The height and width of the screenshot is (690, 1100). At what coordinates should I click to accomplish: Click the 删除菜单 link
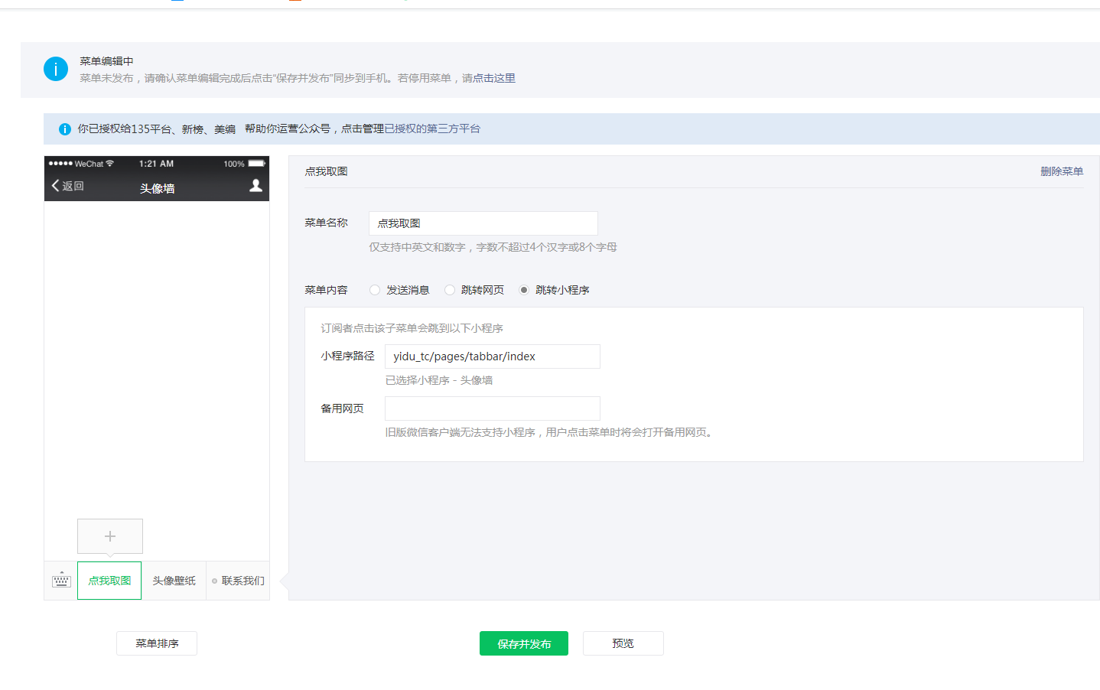[1062, 171]
